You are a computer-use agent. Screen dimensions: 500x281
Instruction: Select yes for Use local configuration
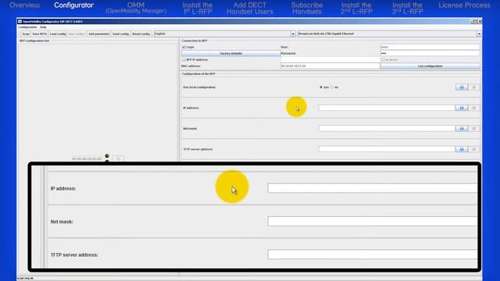click(321, 87)
